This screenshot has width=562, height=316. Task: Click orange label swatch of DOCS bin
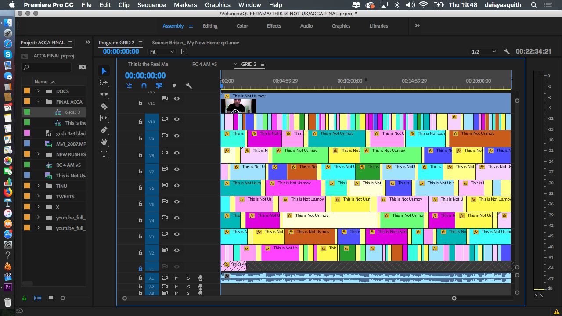(27, 91)
